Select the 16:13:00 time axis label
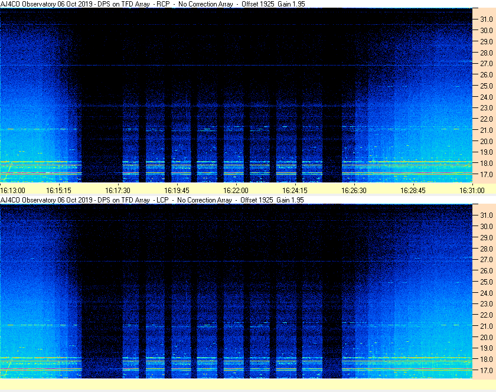 coord(12,191)
